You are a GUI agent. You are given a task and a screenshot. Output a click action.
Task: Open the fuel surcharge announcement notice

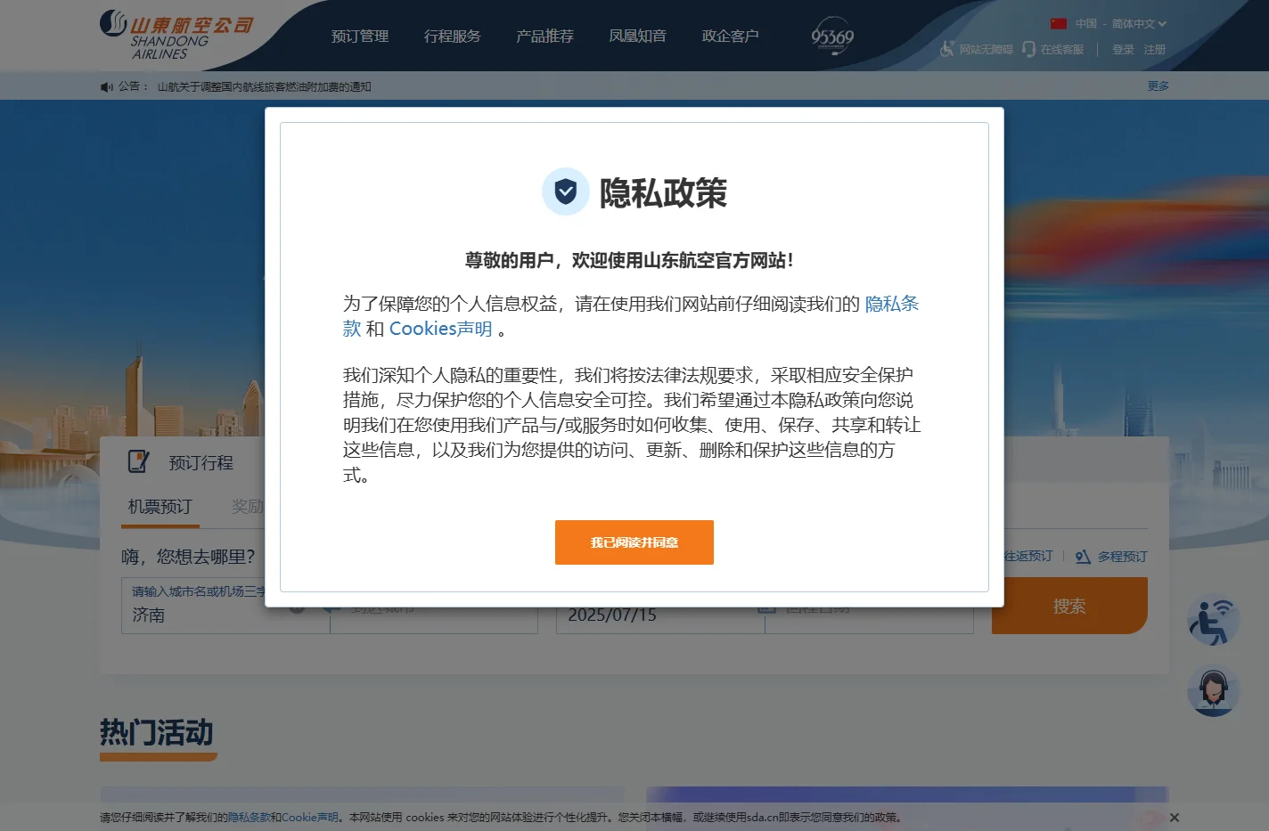[265, 87]
